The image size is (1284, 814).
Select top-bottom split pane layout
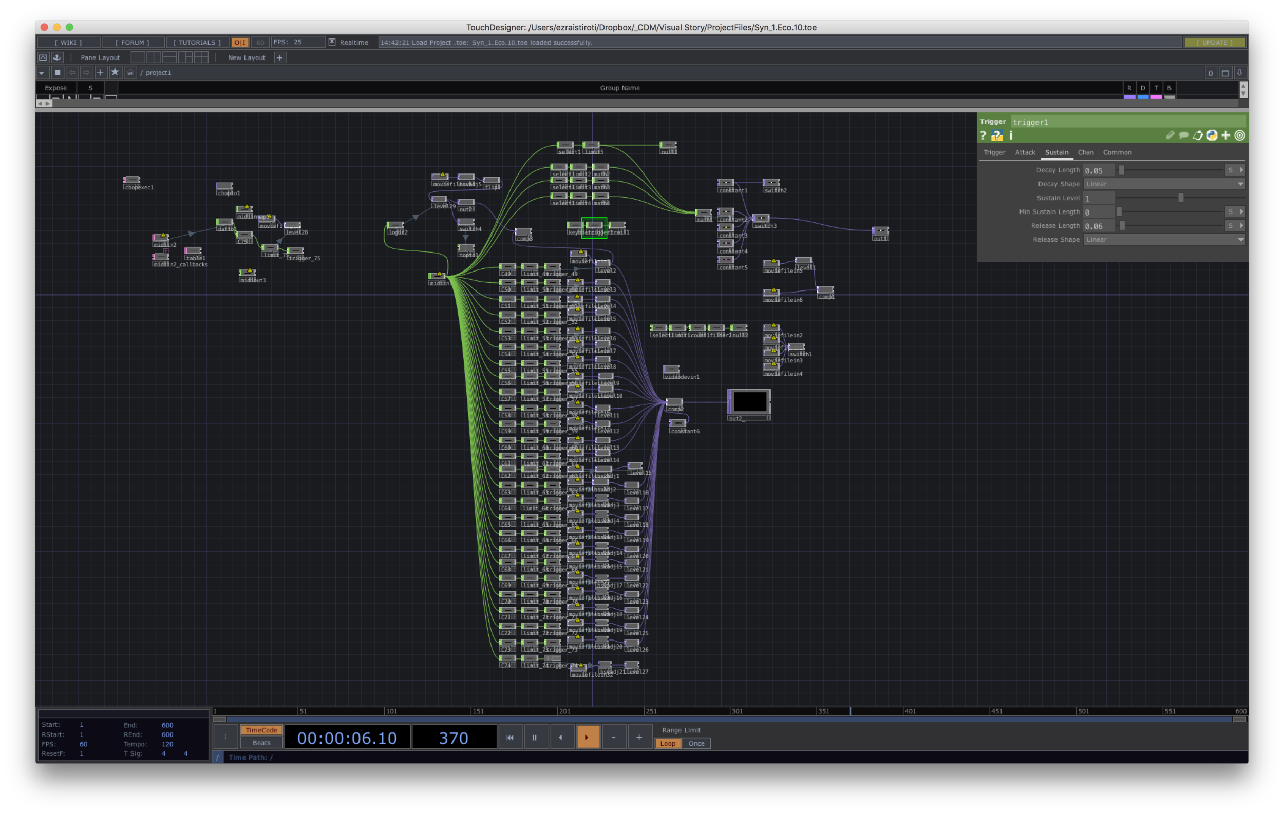tap(169, 57)
